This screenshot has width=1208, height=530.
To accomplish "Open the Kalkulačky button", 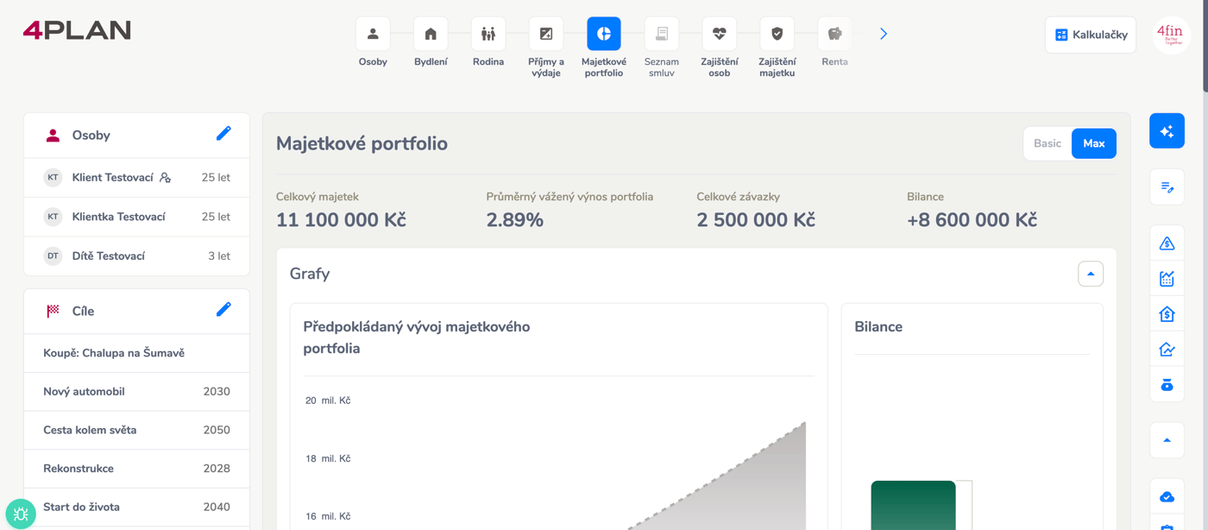I will coord(1091,35).
